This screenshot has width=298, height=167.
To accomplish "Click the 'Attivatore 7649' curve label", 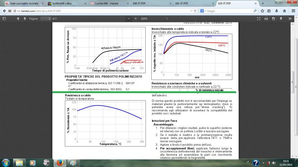I will (x=111, y=48).
